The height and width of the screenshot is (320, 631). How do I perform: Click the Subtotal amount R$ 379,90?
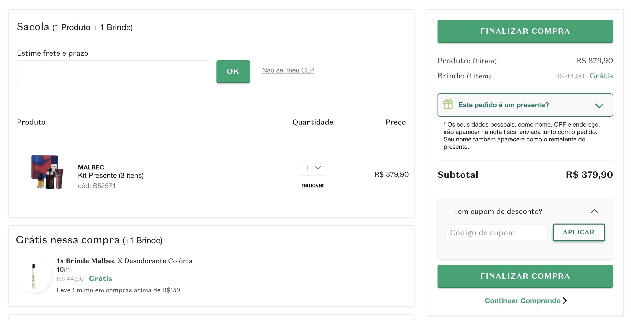coord(589,175)
